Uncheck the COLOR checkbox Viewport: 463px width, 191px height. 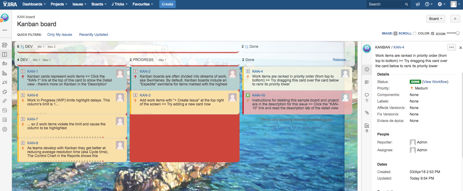[x=433, y=33]
